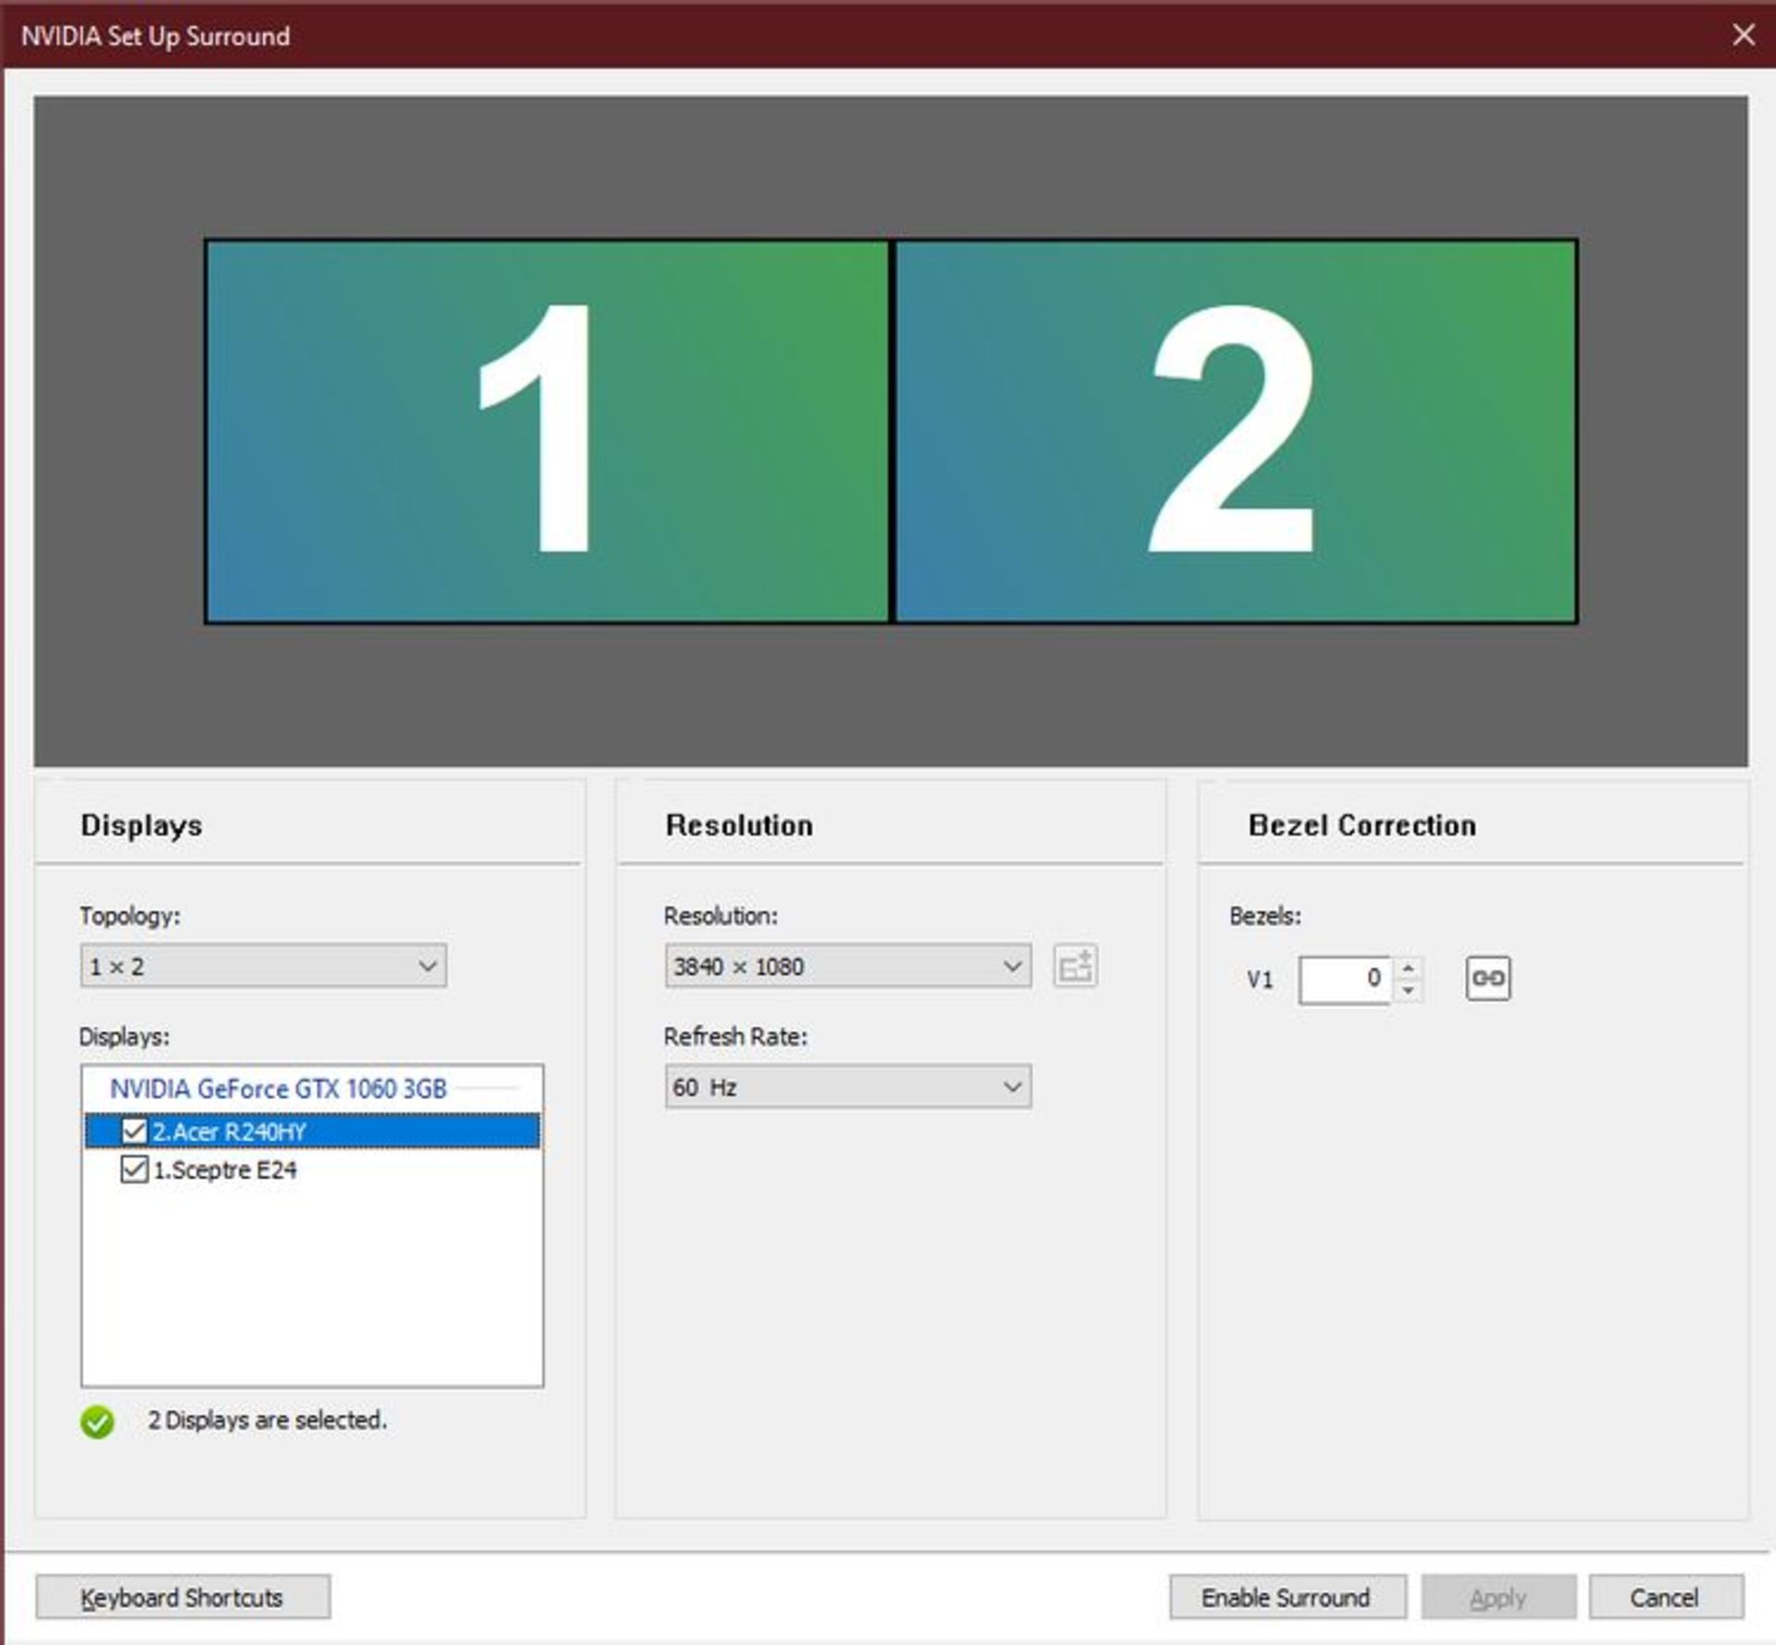Click the add custom resolution icon
The width and height of the screenshot is (1776, 1645).
tap(1075, 966)
